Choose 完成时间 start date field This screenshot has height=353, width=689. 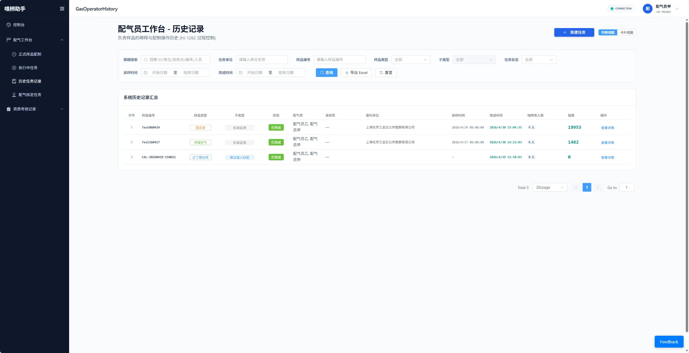(255, 73)
